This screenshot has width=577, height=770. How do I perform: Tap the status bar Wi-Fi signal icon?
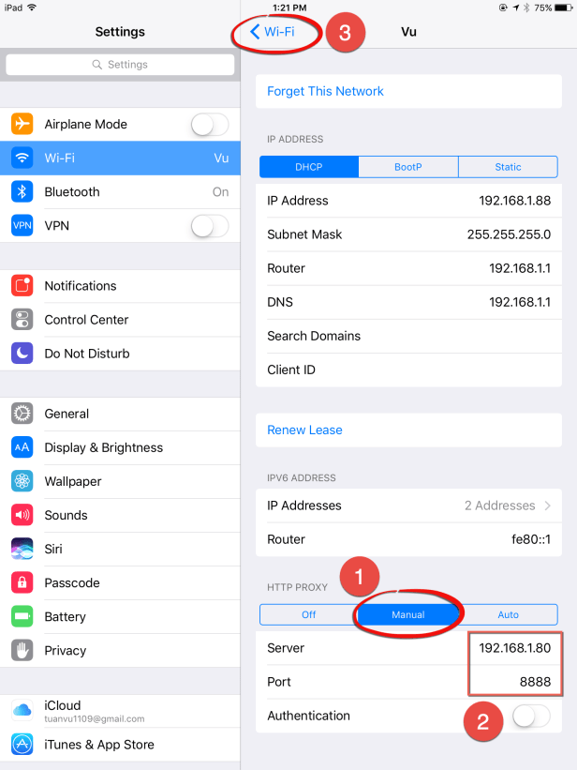click(x=32, y=8)
